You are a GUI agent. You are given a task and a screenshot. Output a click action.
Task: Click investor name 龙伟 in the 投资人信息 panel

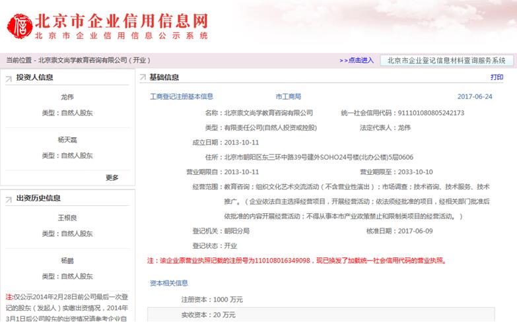[x=67, y=97]
